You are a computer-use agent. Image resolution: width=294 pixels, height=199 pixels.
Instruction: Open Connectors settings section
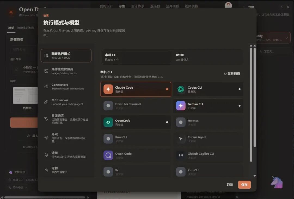coord(66,86)
